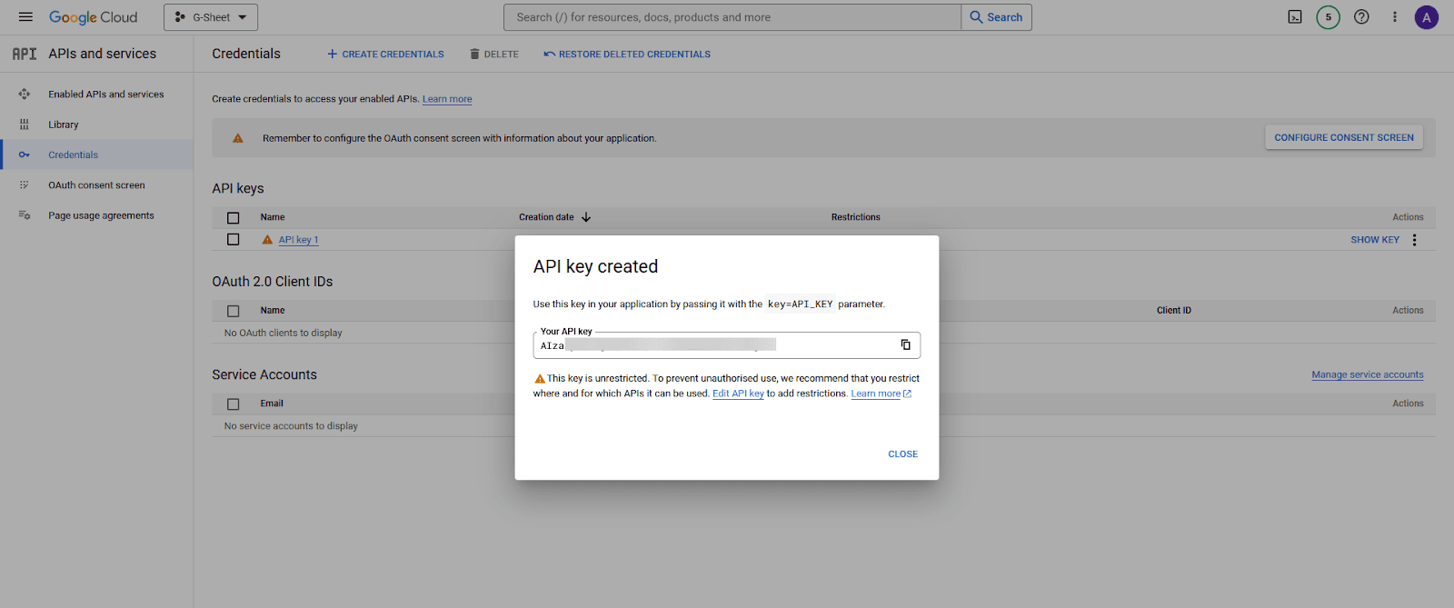Toggle select-all checkbox in Service Accounts header

[x=234, y=404]
